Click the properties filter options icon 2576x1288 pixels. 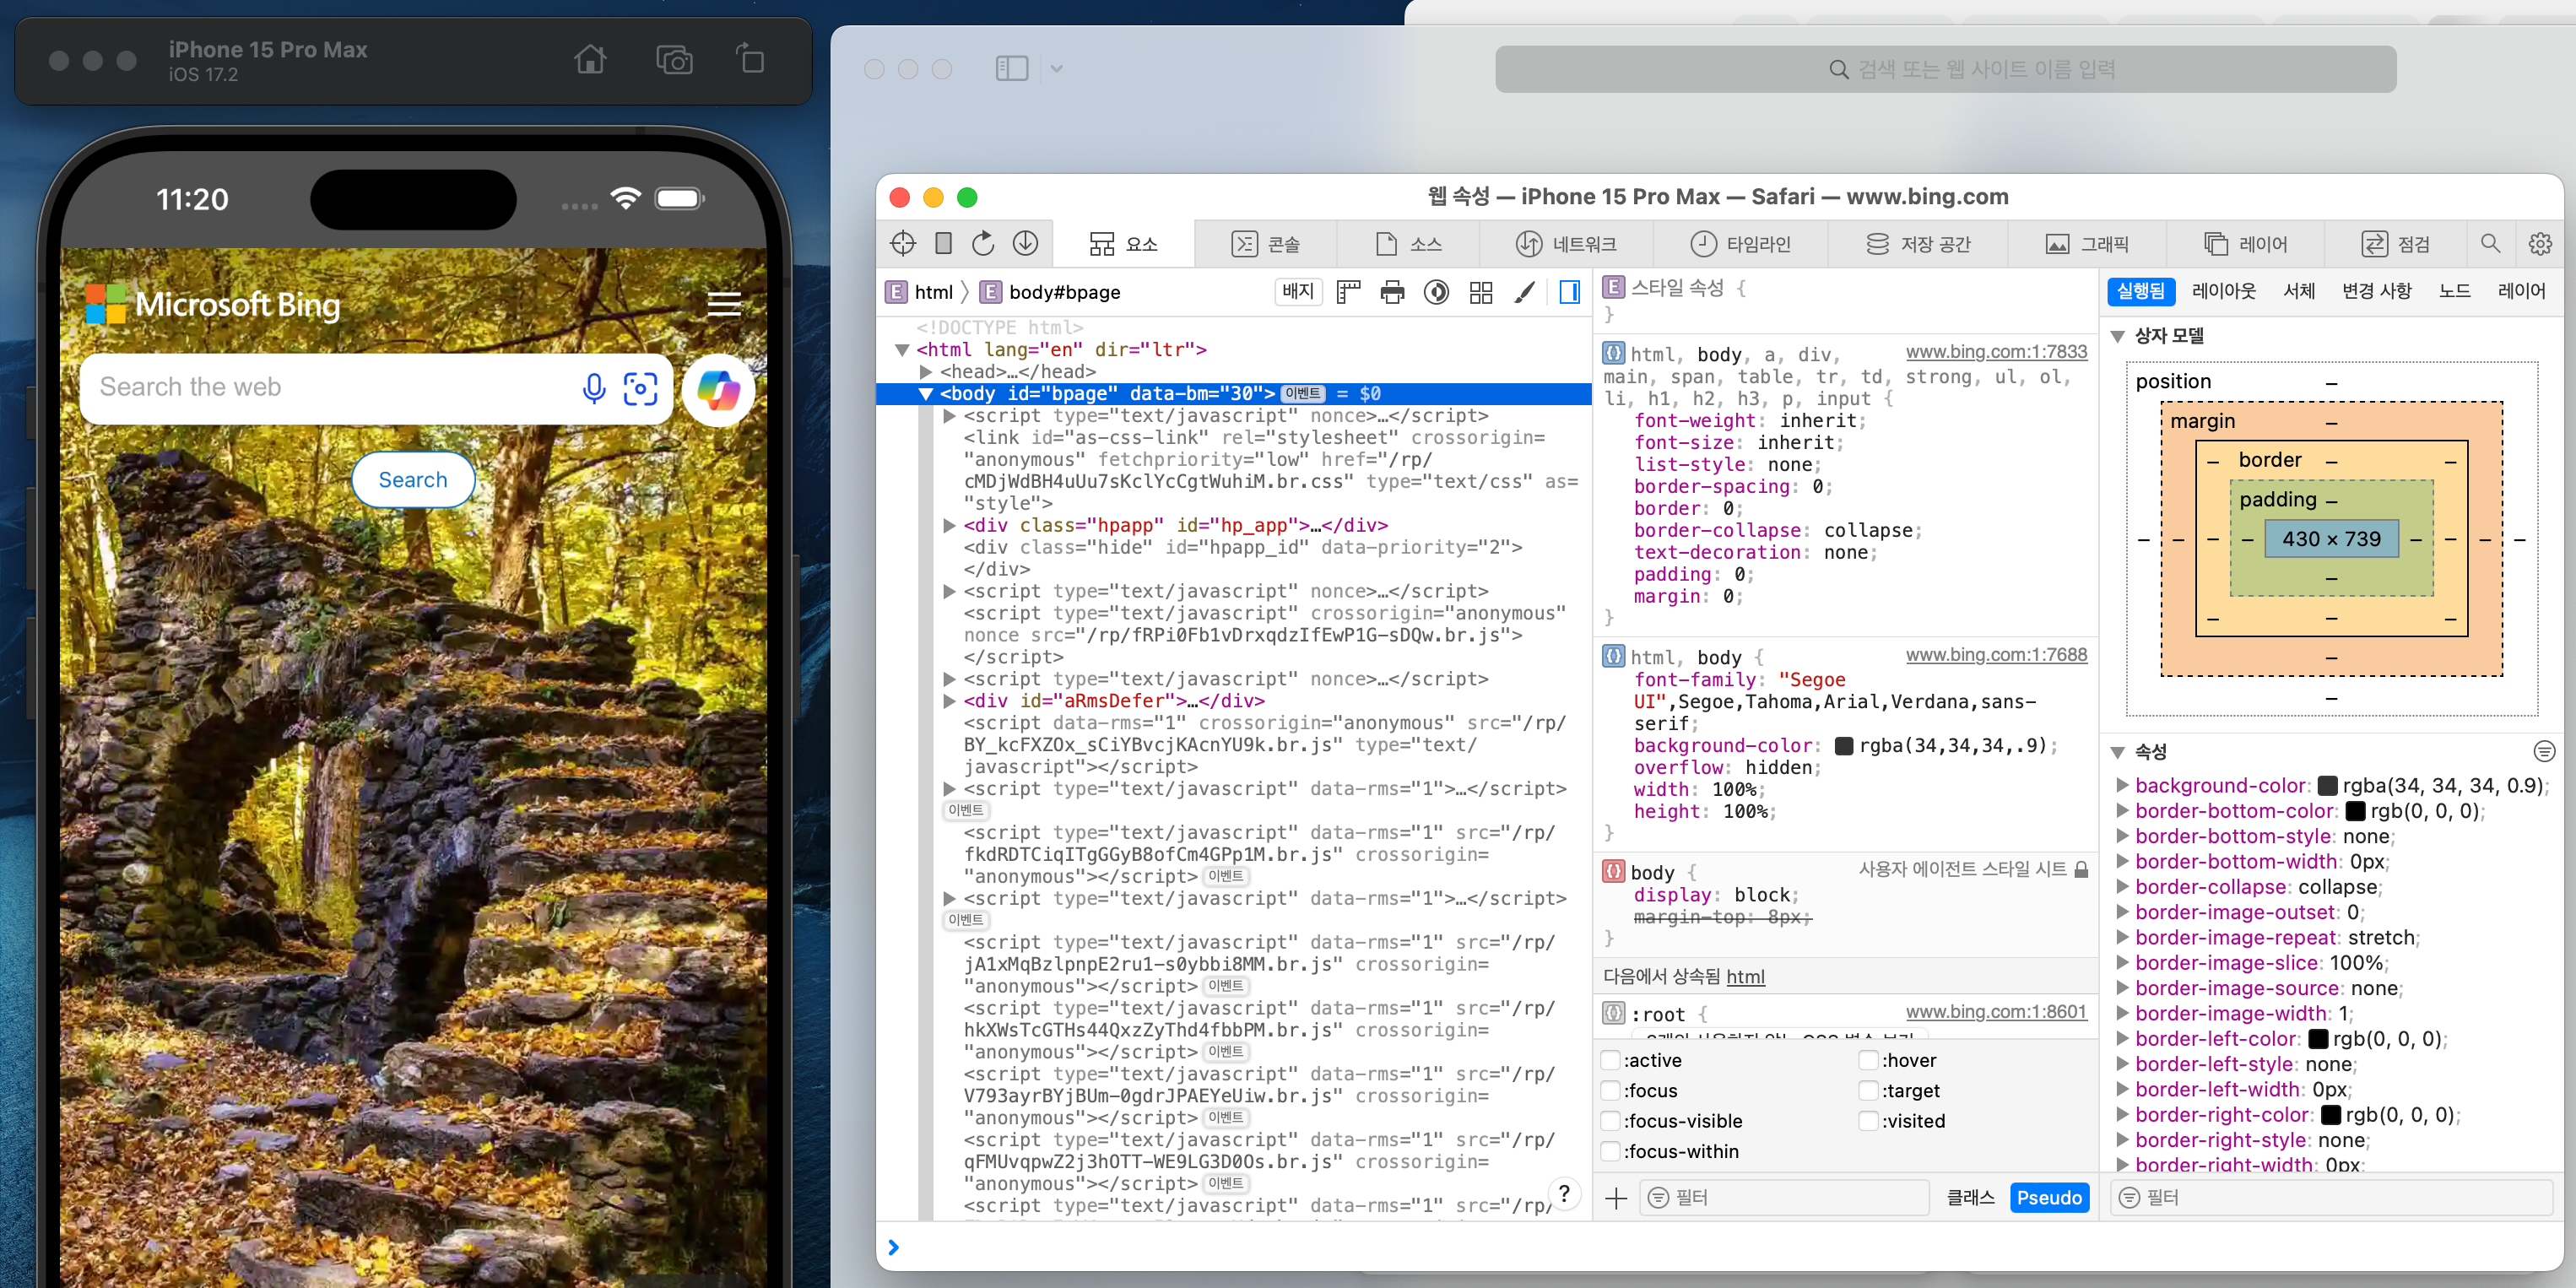click(2544, 751)
